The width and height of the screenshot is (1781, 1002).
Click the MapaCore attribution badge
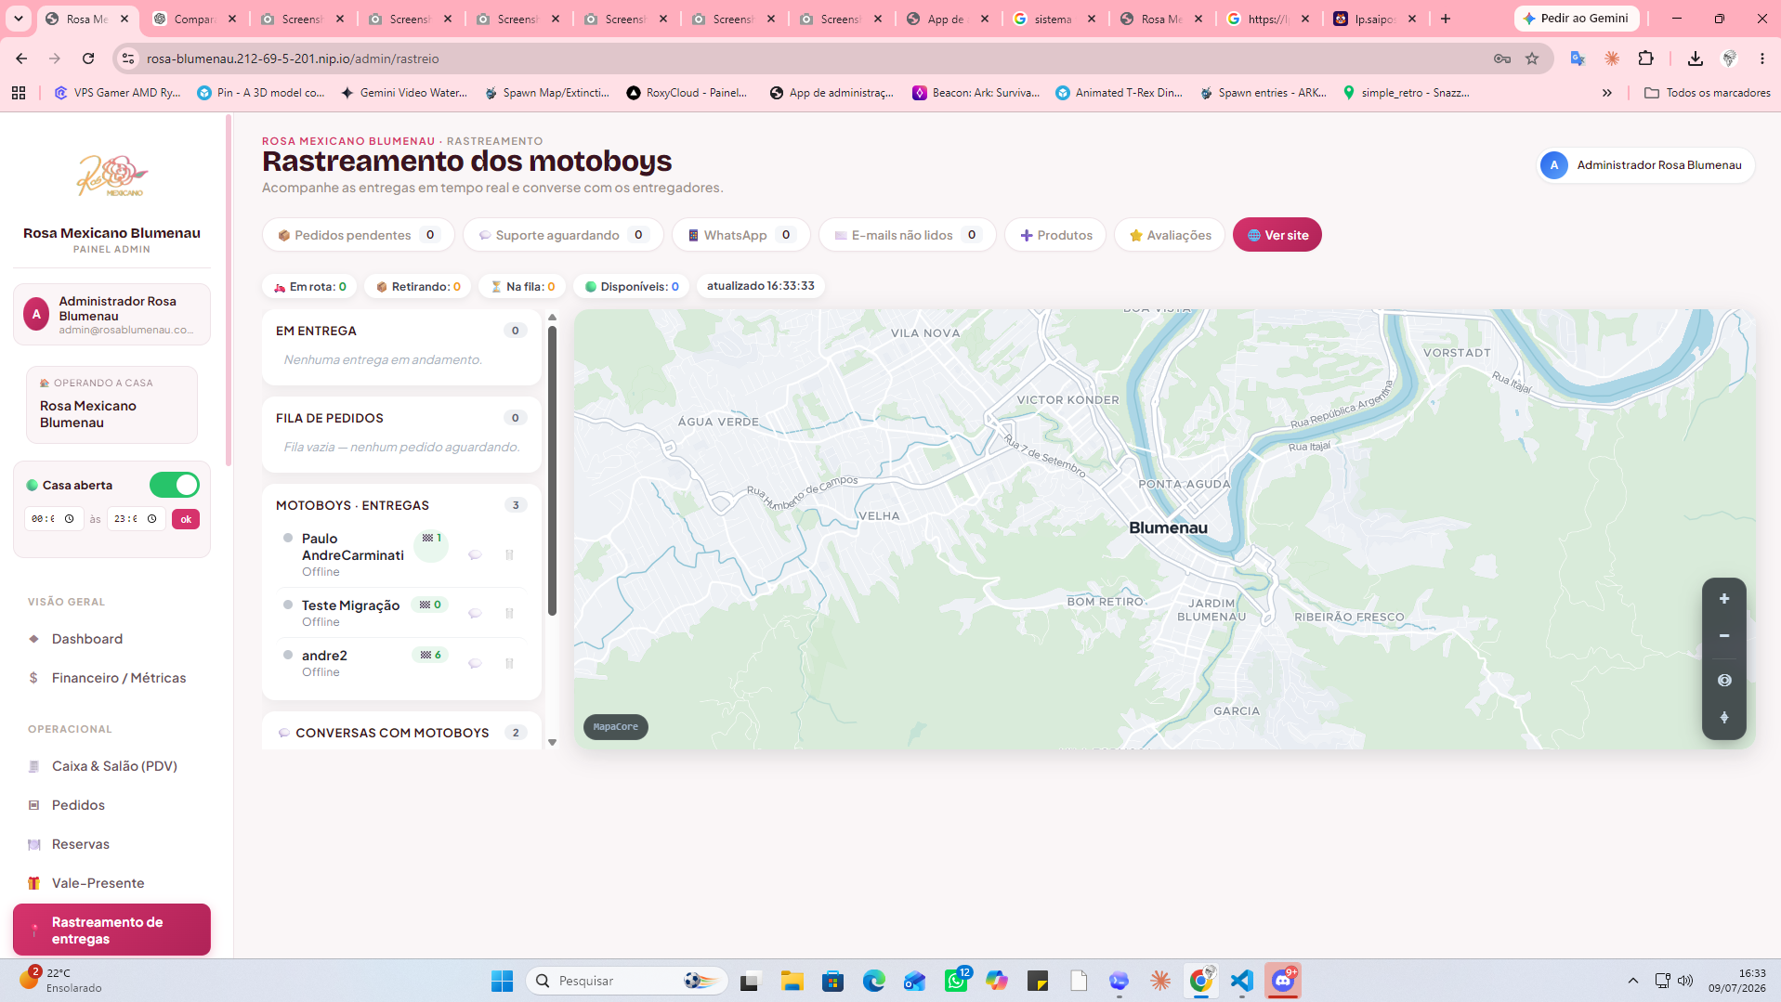click(616, 727)
